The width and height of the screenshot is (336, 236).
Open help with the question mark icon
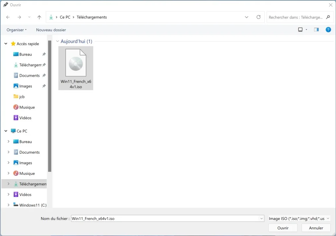click(328, 29)
